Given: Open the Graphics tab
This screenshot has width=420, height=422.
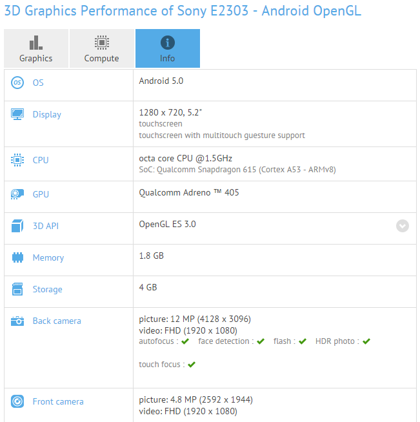Looking at the screenshot, I should point(36,48).
